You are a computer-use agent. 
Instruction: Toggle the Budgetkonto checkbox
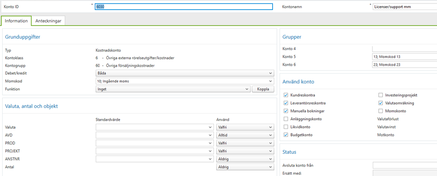[286, 135]
